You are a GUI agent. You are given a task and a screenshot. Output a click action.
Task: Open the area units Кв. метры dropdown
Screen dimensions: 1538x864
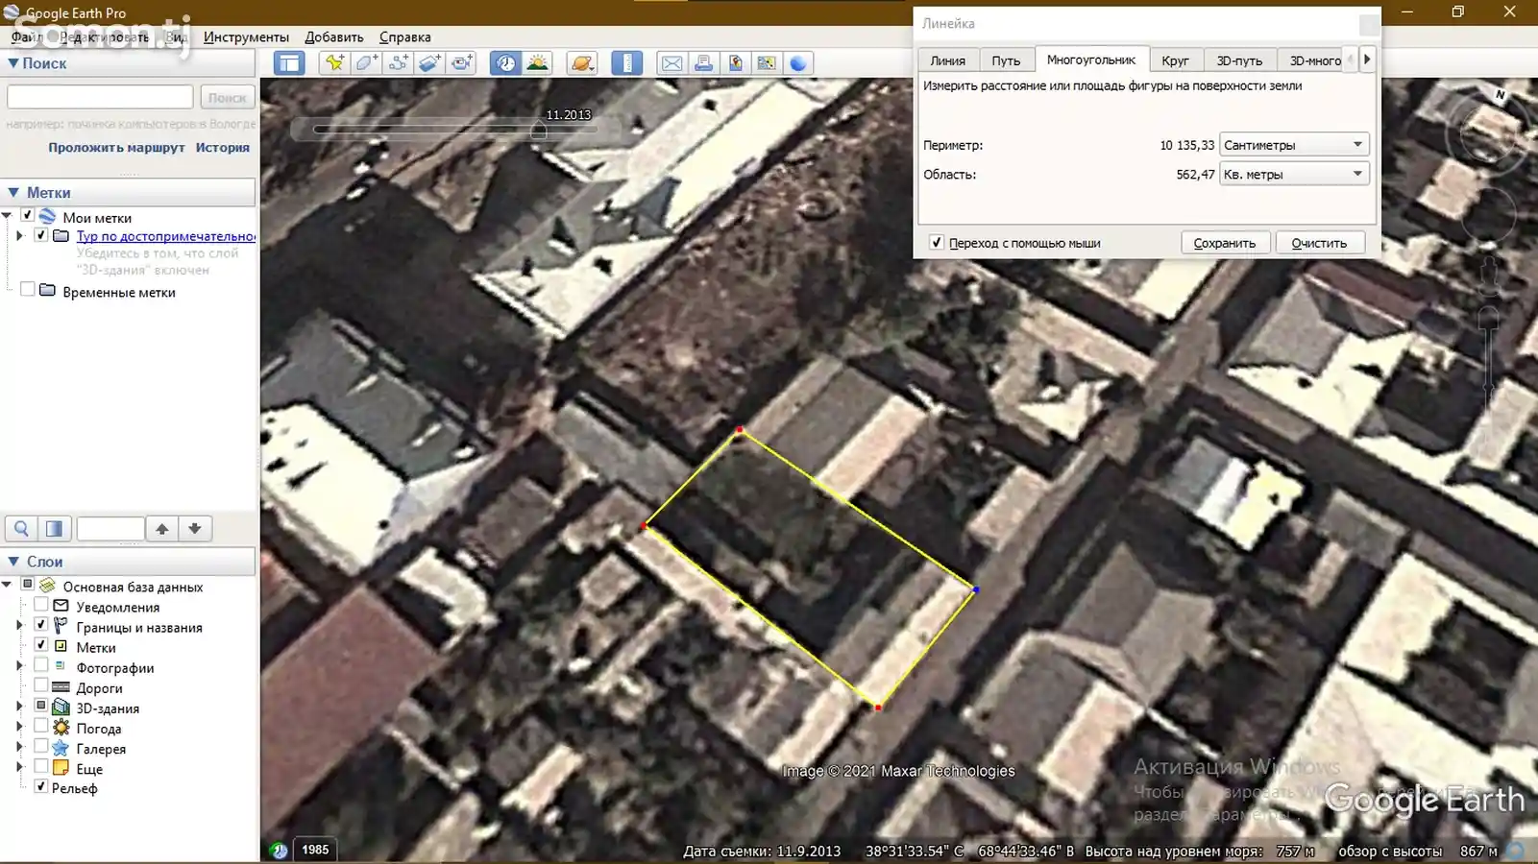pyautogui.click(x=1293, y=174)
